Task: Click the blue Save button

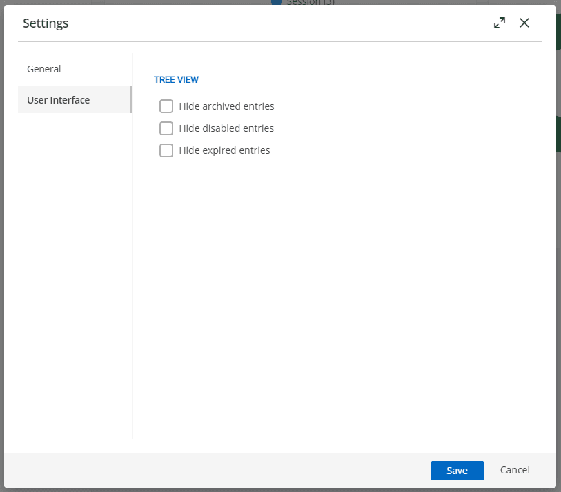Action: point(457,470)
